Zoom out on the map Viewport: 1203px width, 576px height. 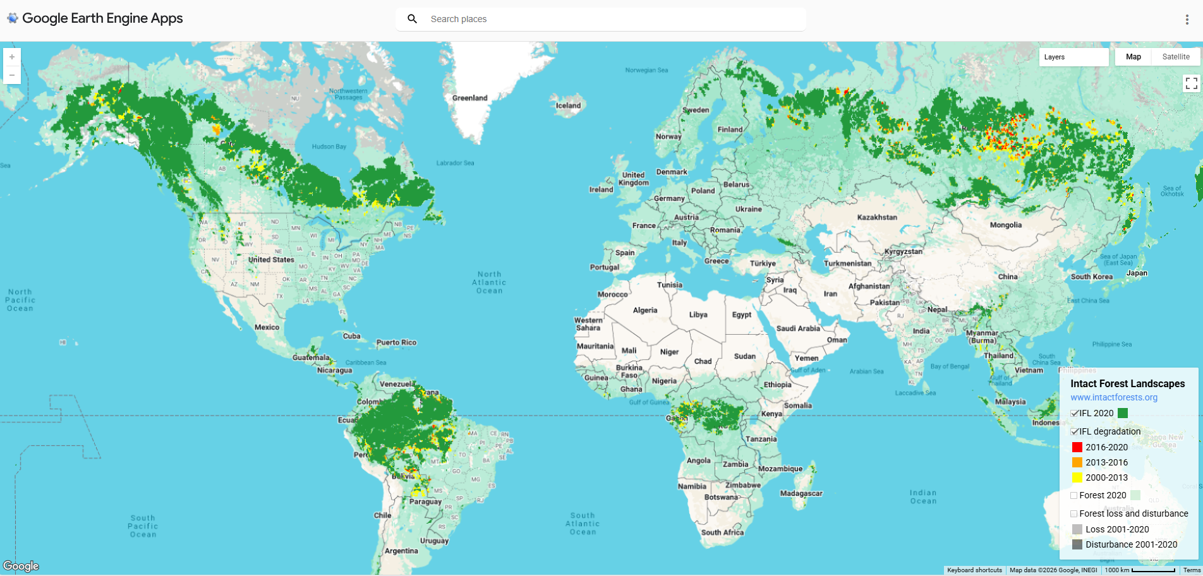[x=12, y=75]
